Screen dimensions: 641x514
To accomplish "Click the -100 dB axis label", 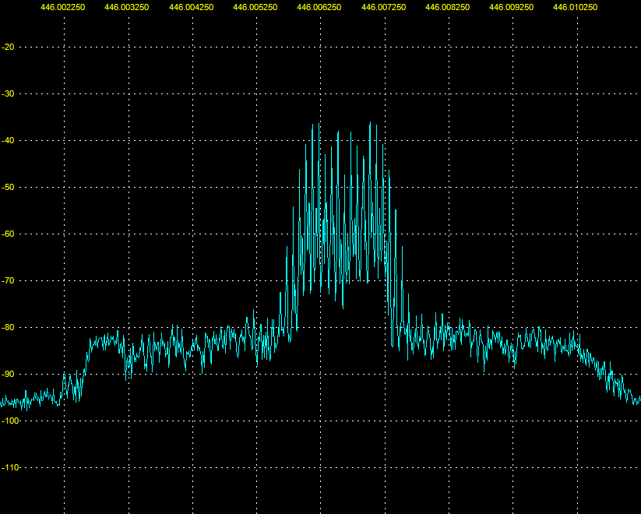I will (10, 421).
